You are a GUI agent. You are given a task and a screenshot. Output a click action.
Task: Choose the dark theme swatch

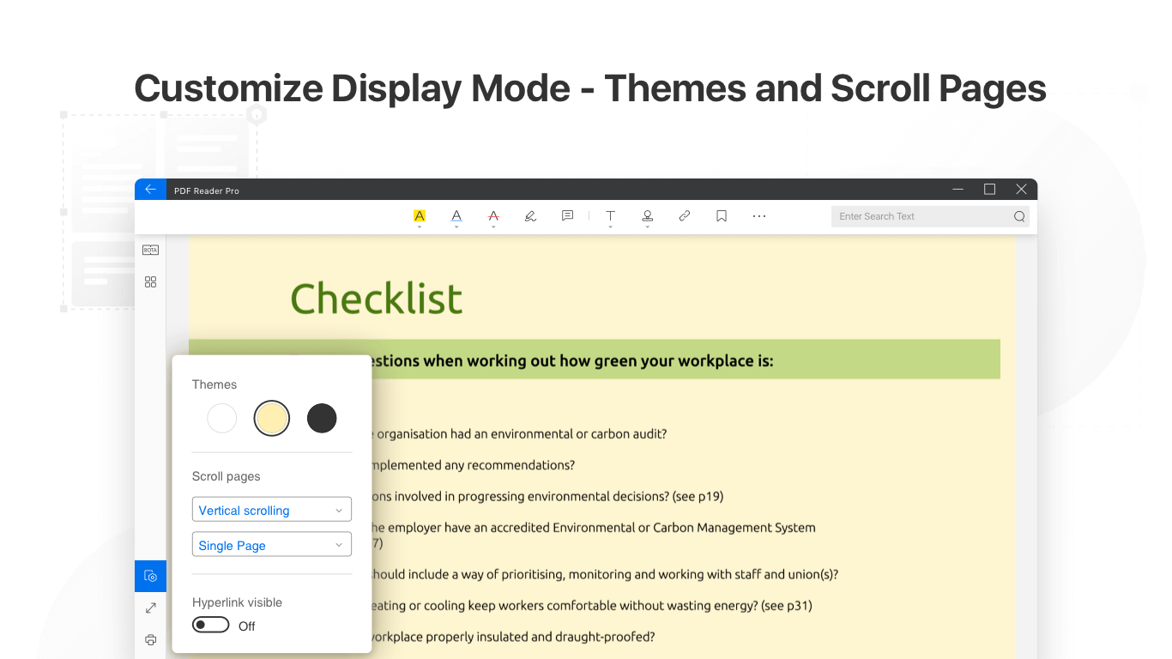[x=322, y=419]
